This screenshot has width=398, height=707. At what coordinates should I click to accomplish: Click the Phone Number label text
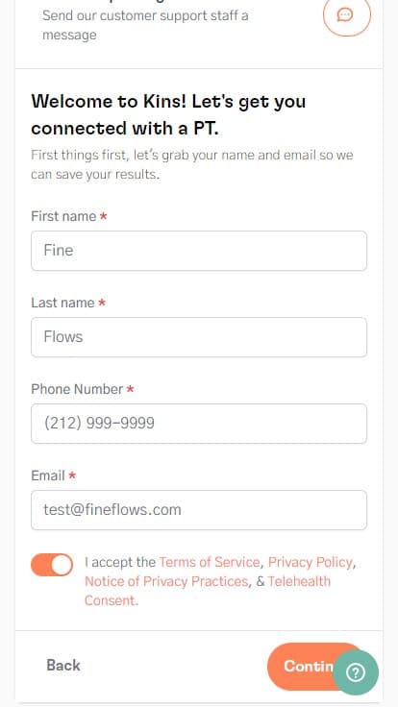(x=77, y=389)
